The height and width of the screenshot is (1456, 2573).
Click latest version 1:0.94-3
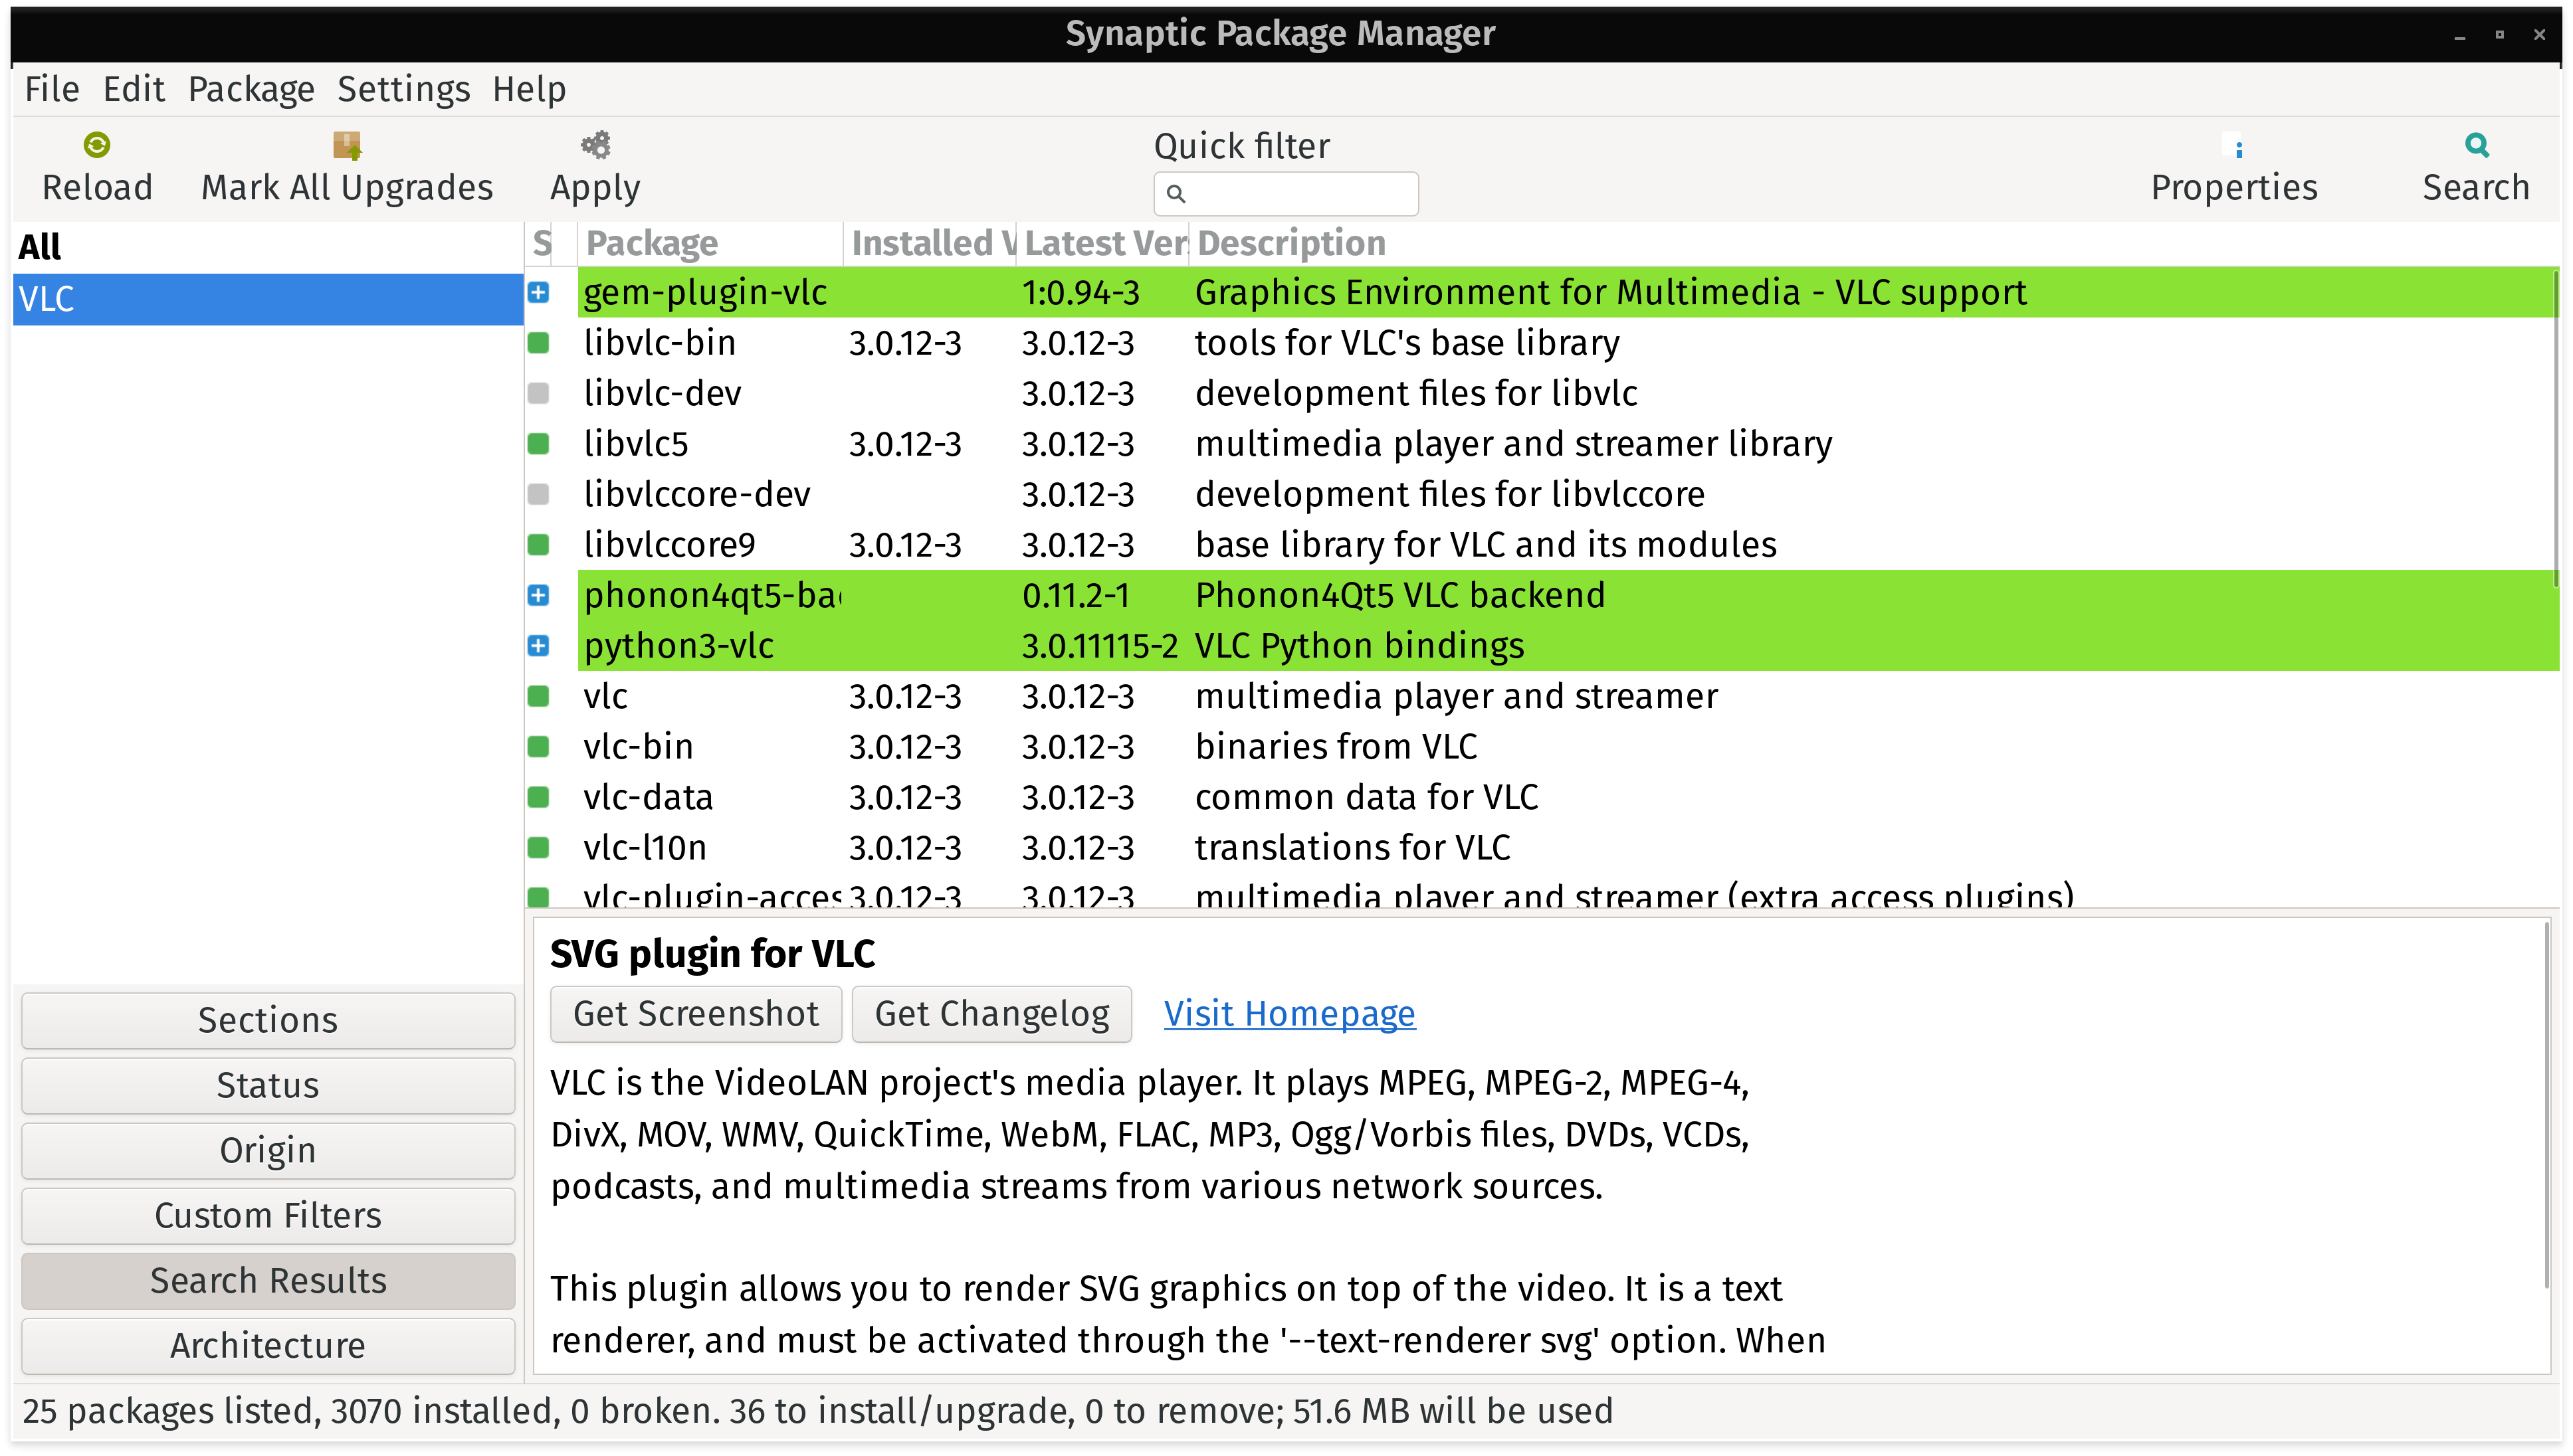(1081, 292)
